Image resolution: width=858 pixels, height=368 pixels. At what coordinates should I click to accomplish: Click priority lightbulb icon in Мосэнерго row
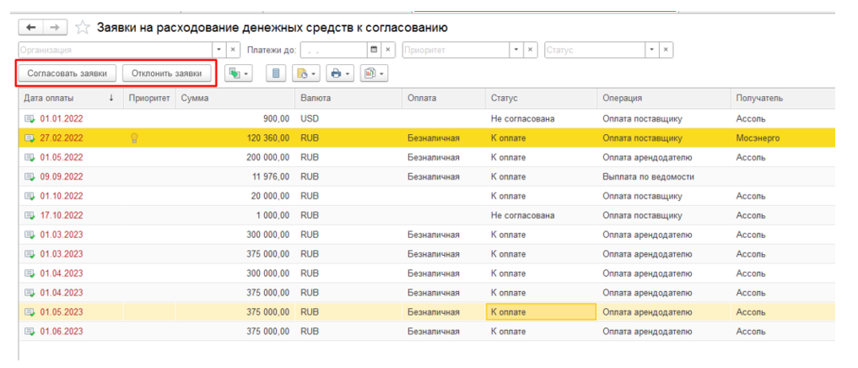(x=133, y=138)
